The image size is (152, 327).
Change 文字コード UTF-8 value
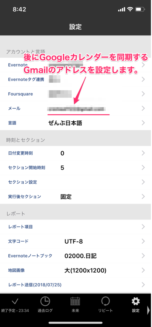tap(73, 241)
